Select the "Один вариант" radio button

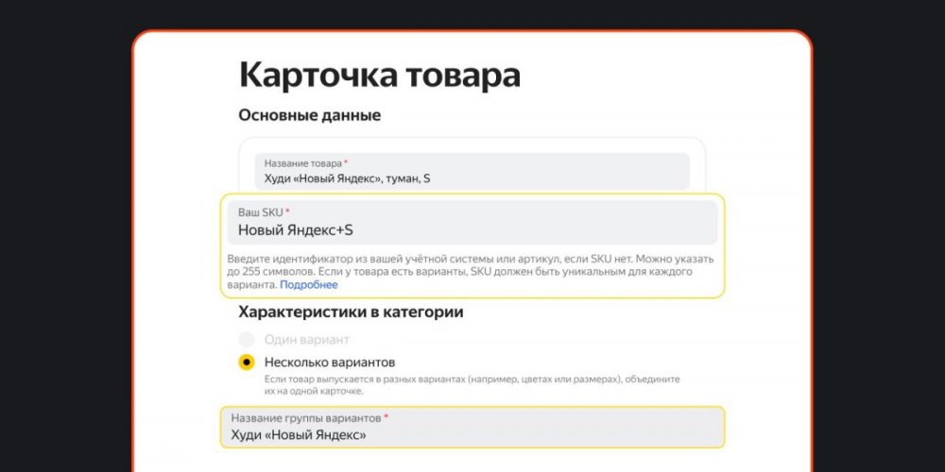(247, 339)
